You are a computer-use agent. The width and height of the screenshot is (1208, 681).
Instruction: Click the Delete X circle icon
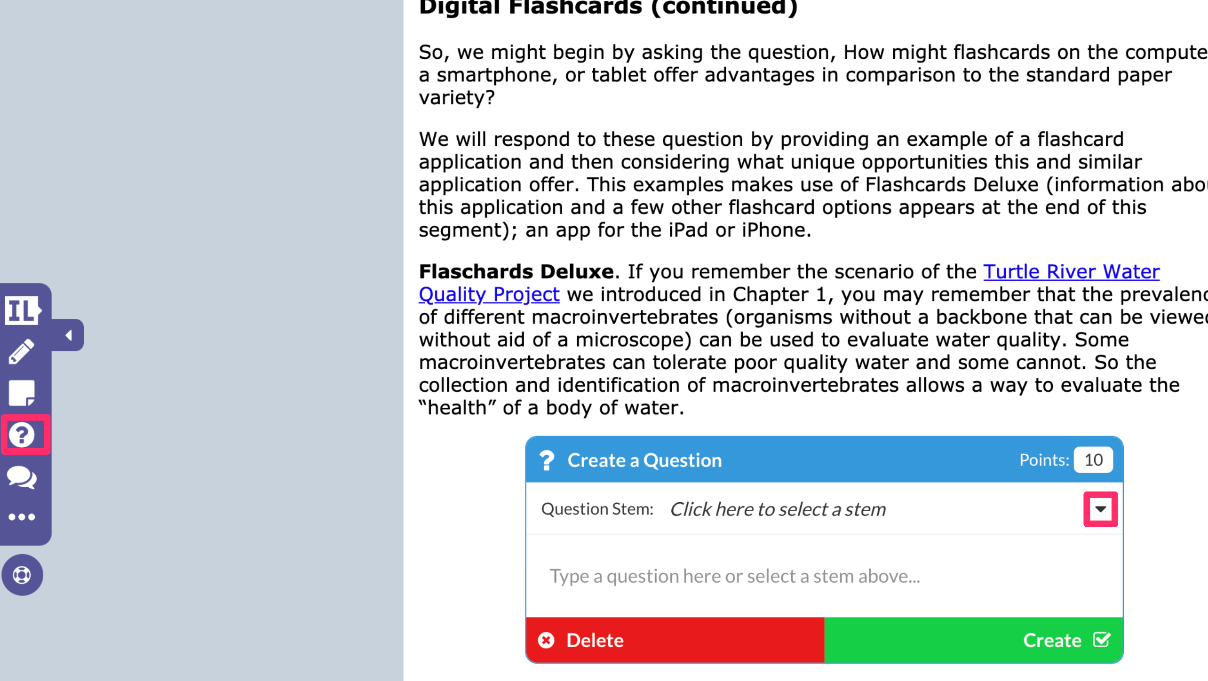[546, 641]
